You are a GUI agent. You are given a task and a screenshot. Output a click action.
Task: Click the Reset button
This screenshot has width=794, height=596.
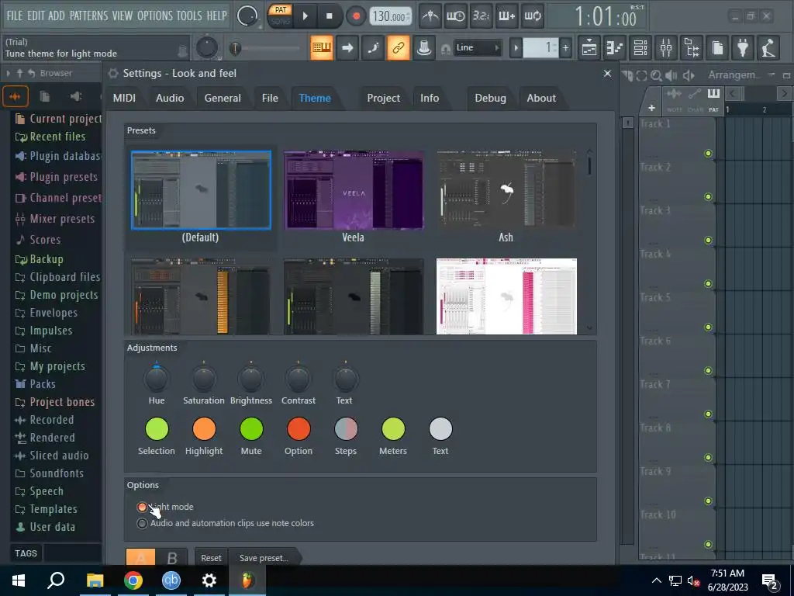coord(211,558)
